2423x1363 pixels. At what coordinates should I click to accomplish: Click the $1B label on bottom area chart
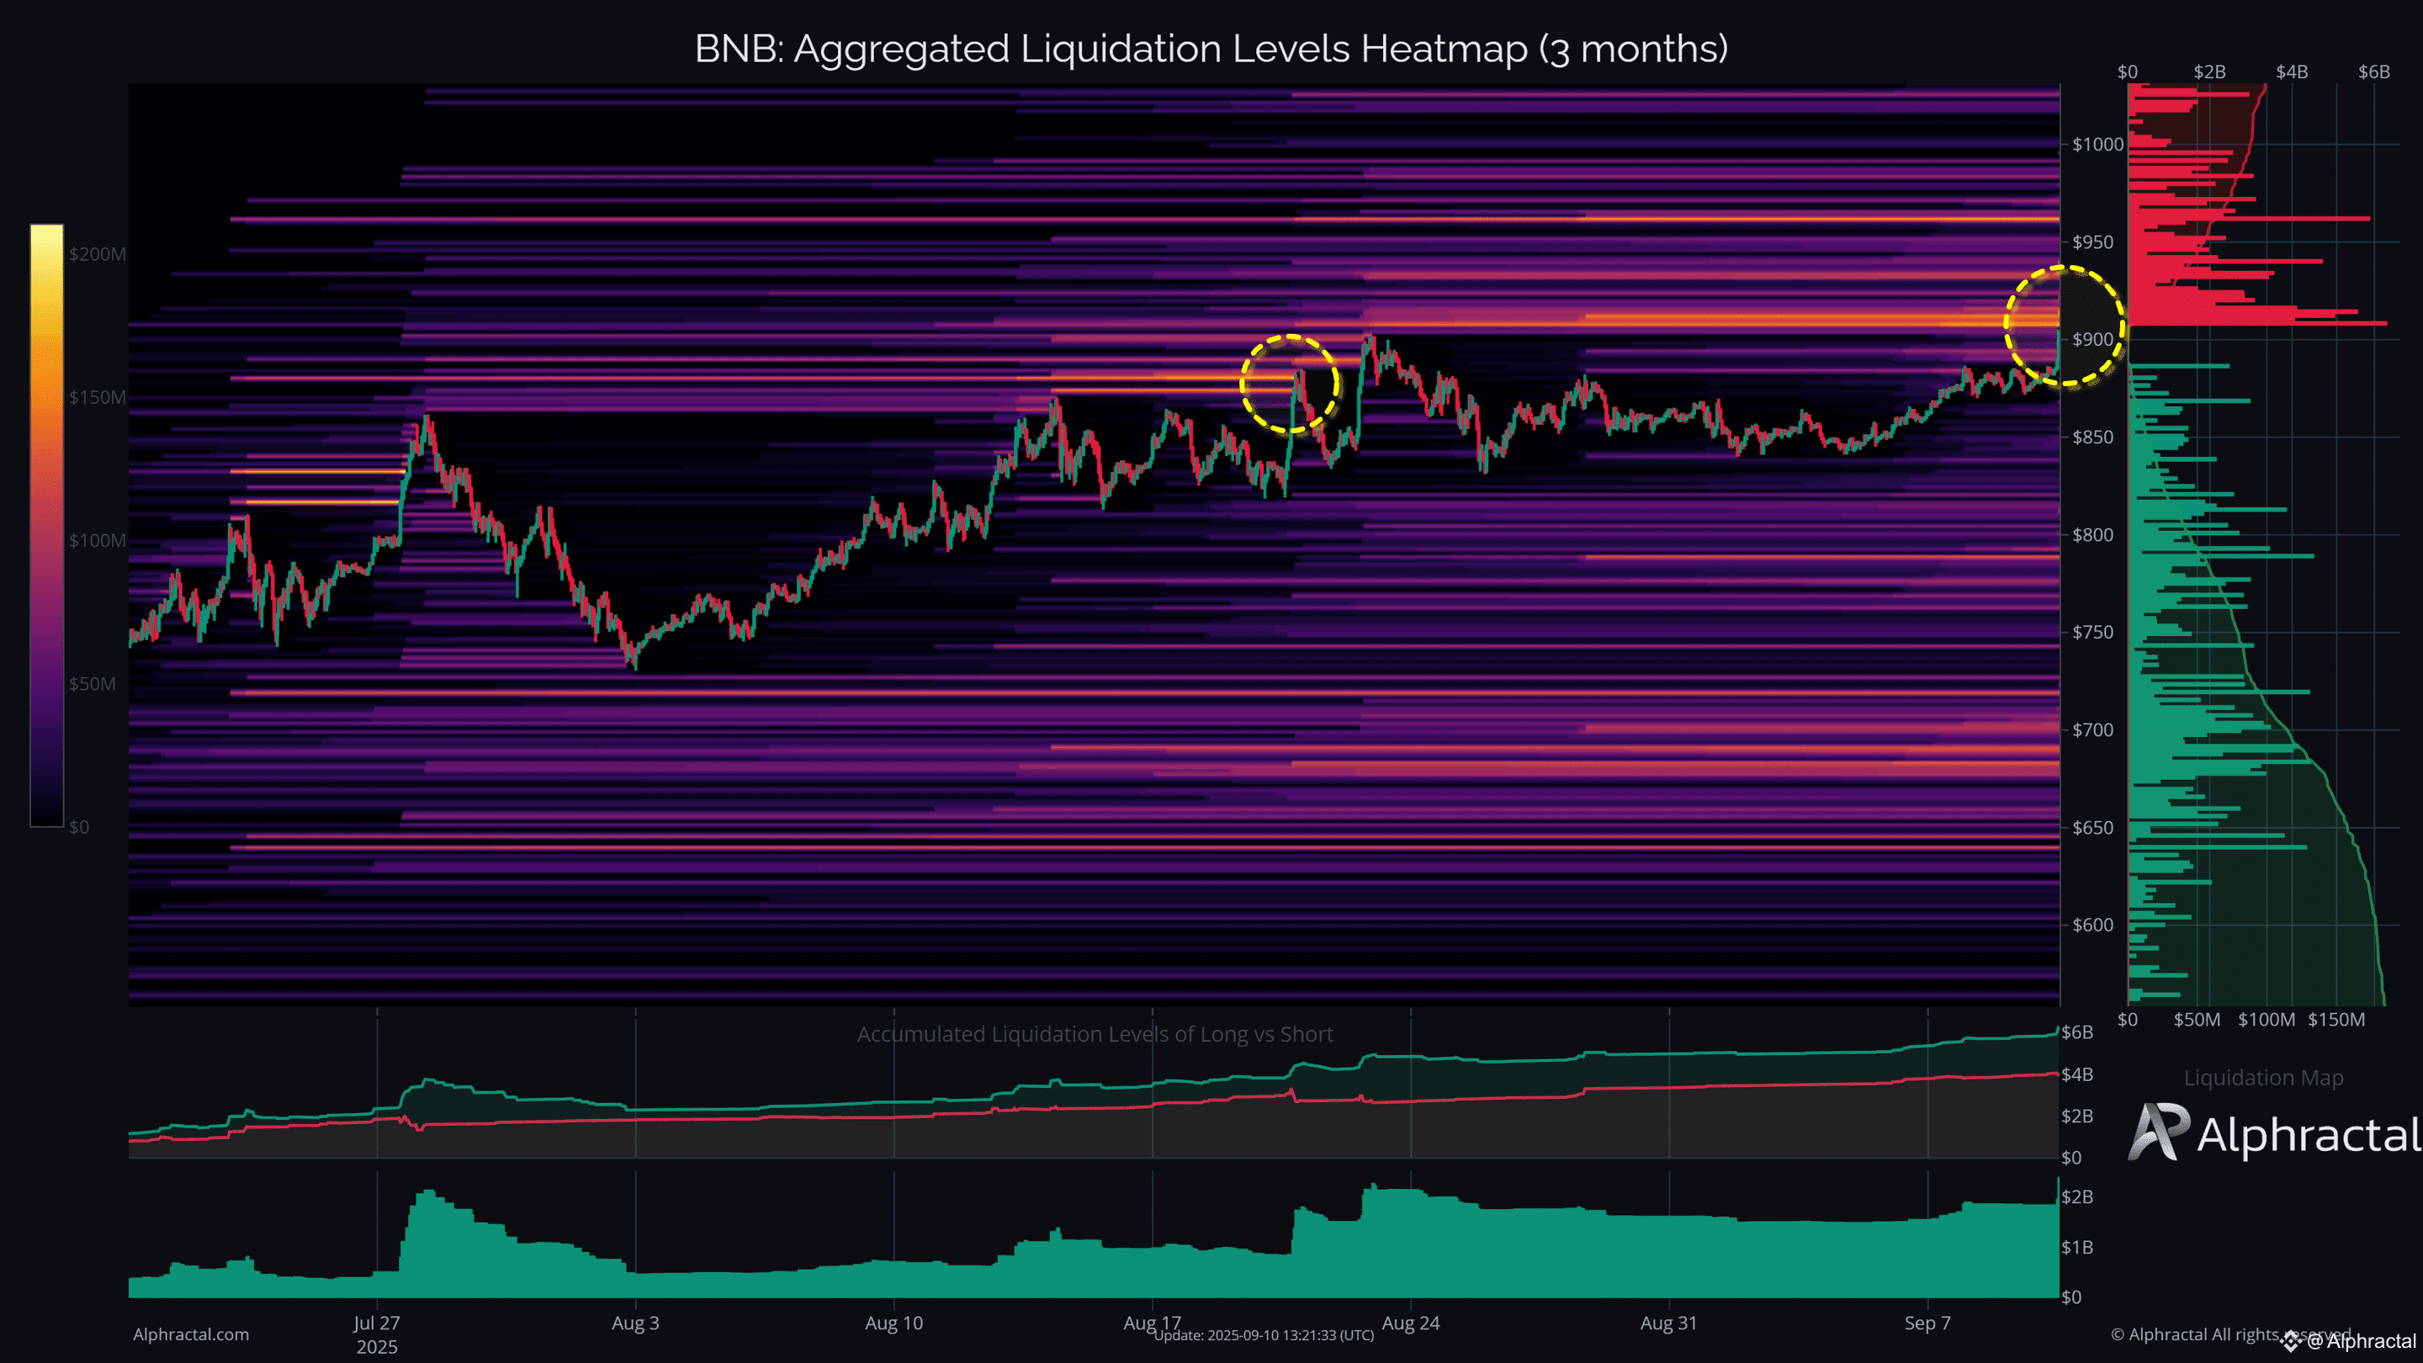click(2077, 1247)
